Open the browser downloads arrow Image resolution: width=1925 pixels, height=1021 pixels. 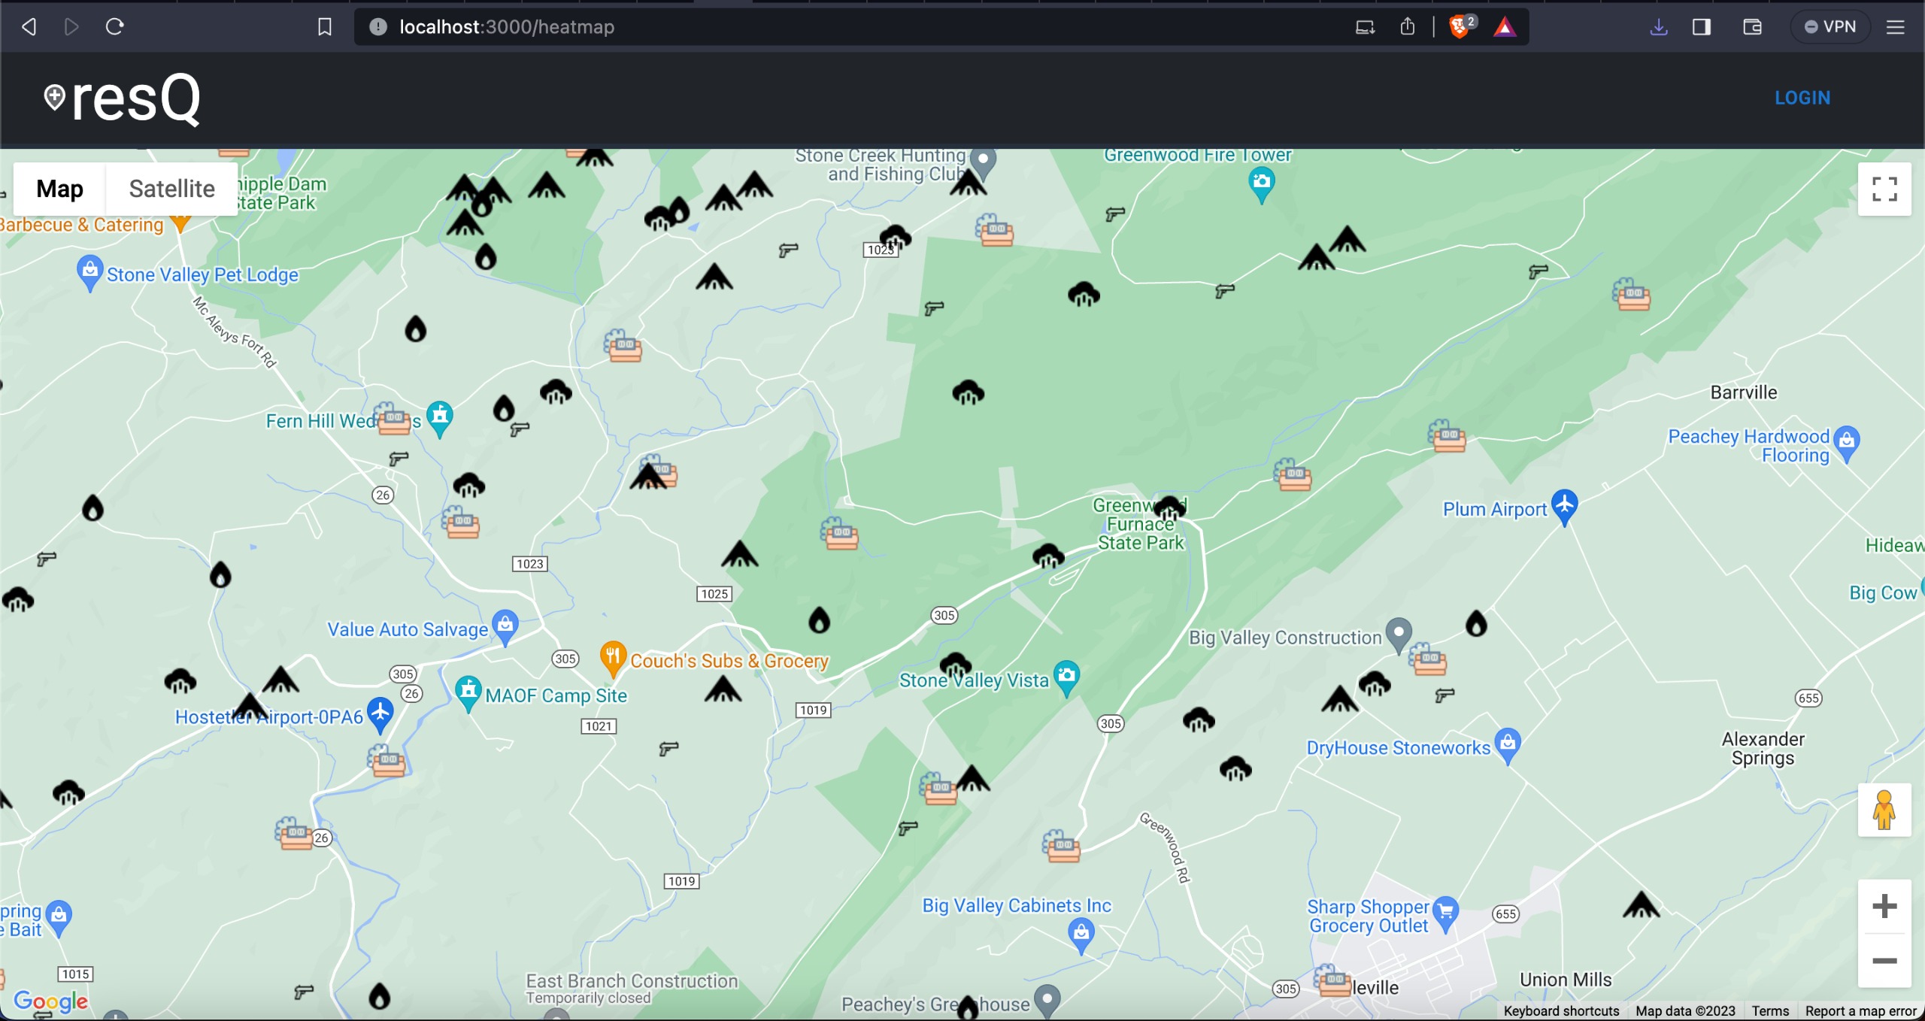pos(1659,27)
